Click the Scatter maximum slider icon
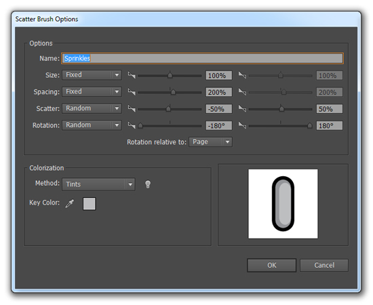This screenshot has width=373, height=305. pyautogui.click(x=242, y=108)
